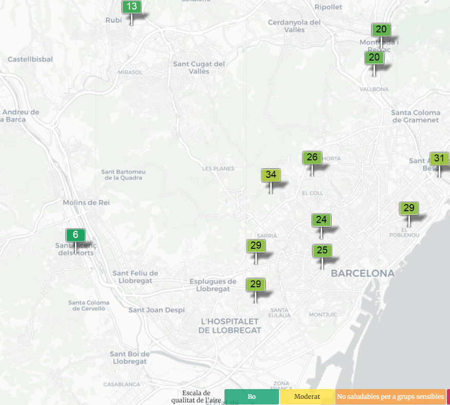Select the marker 29 near El Poblenou

coord(409,208)
